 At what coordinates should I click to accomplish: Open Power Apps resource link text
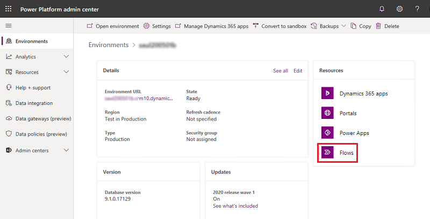(354, 133)
